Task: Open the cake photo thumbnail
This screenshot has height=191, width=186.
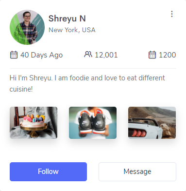Action: (x=34, y=123)
